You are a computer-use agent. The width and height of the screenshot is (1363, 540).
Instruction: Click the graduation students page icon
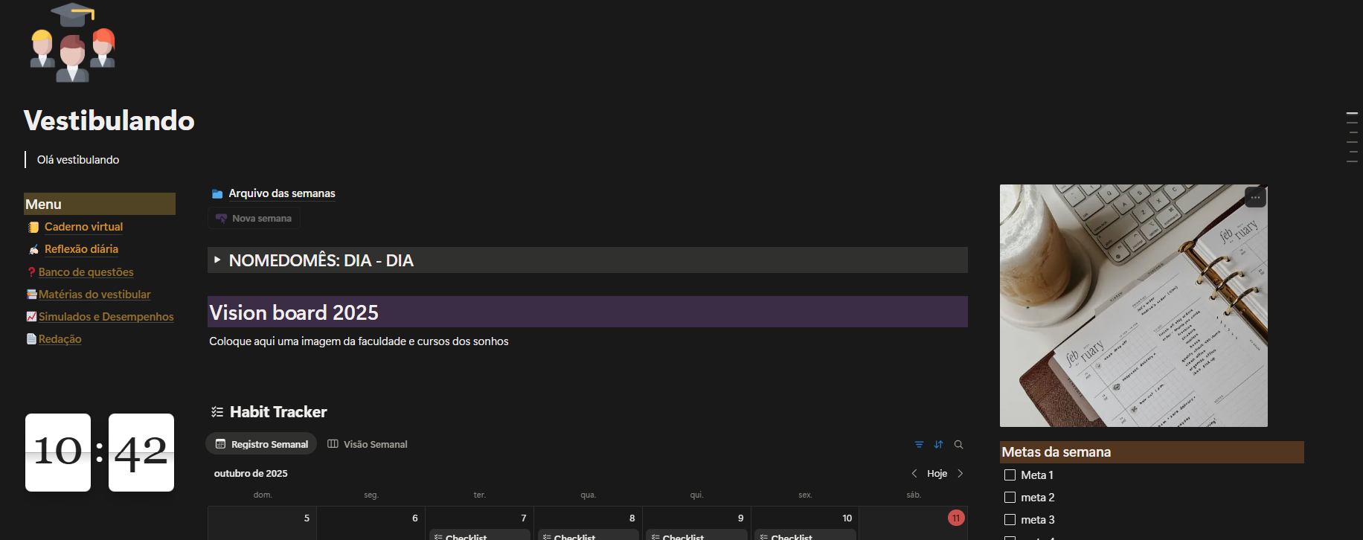tap(72, 42)
